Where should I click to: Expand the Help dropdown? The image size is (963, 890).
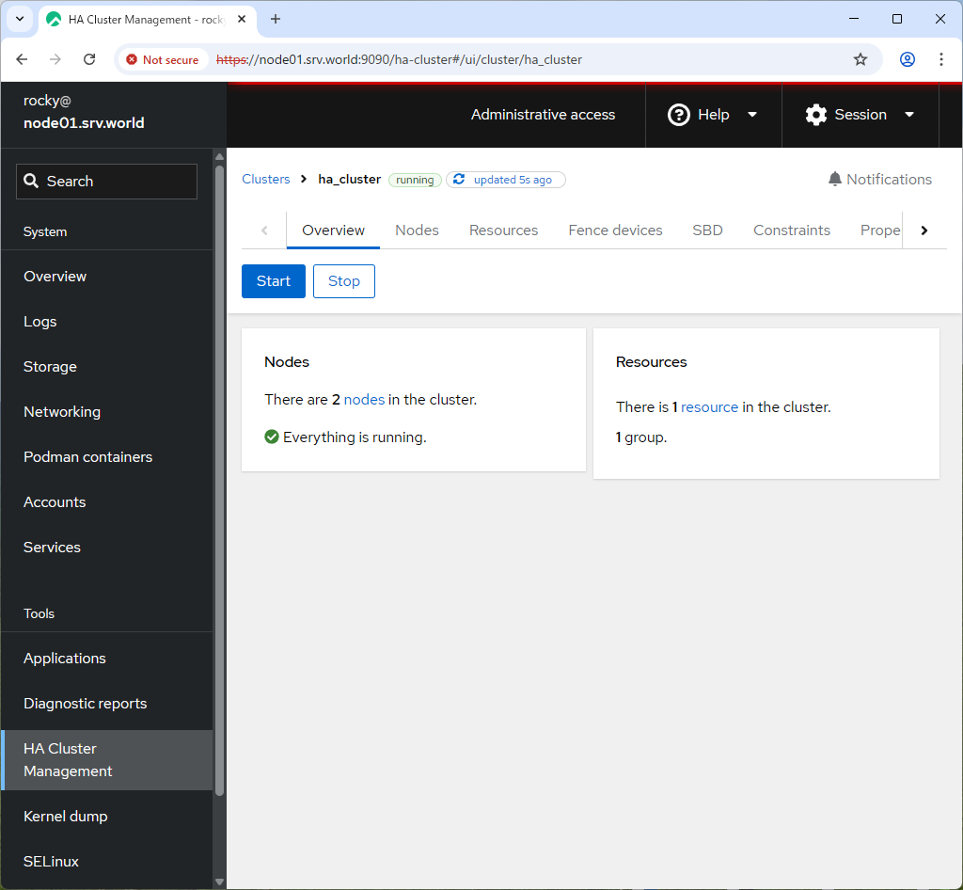tap(751, 115)
